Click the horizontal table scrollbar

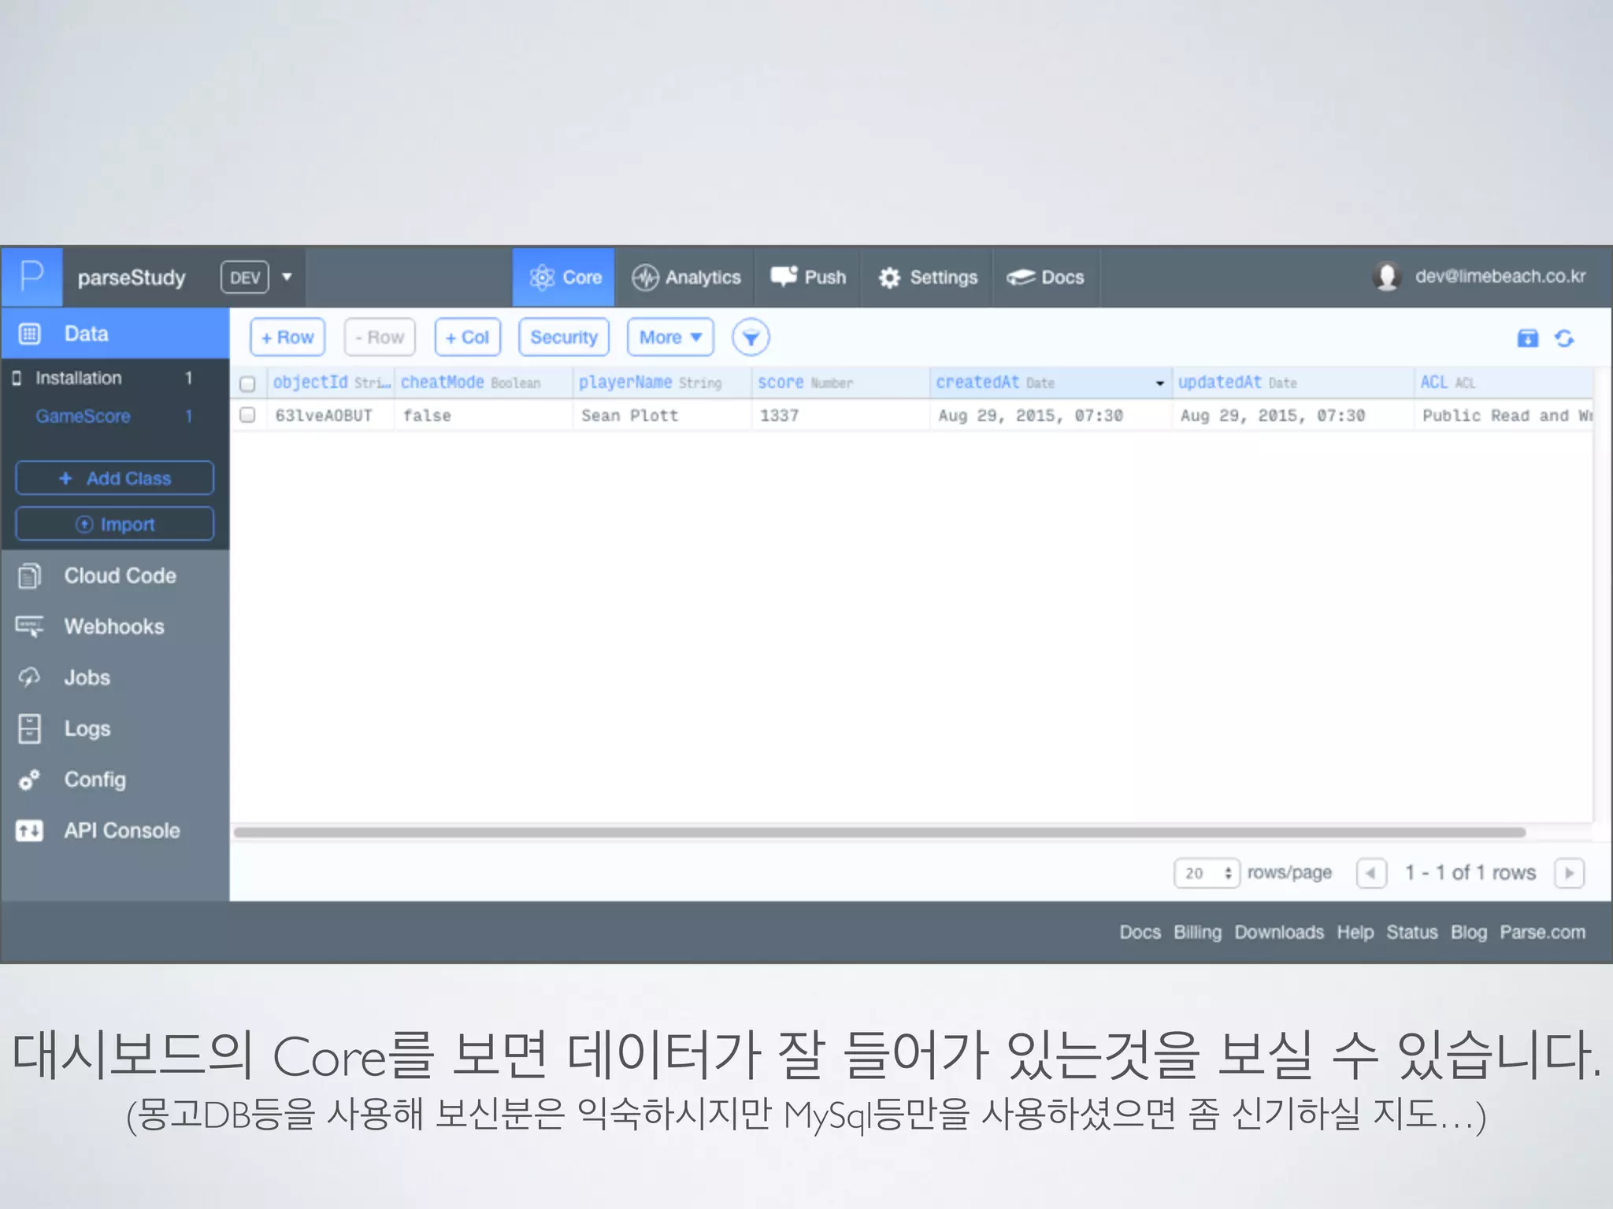click(x=879, y=832)
